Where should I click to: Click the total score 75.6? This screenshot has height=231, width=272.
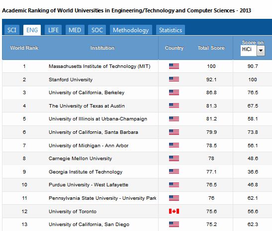click(211, 211)
